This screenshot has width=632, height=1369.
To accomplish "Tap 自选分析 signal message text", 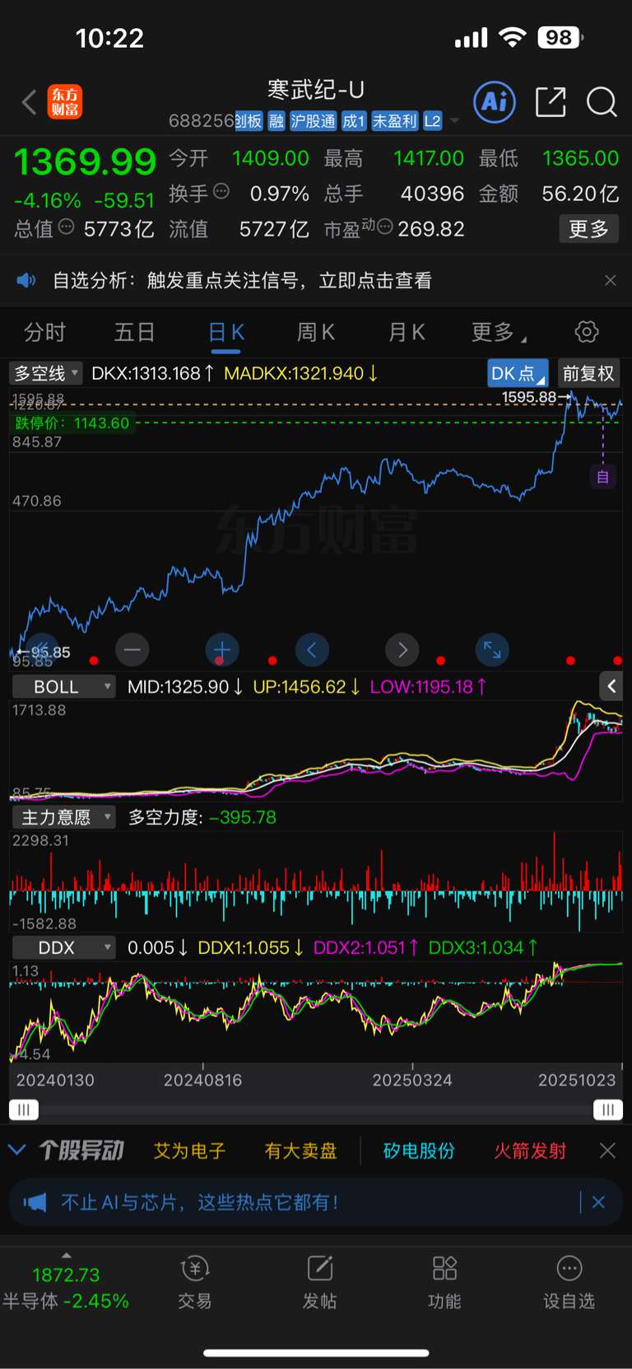I will coord(242,280).
